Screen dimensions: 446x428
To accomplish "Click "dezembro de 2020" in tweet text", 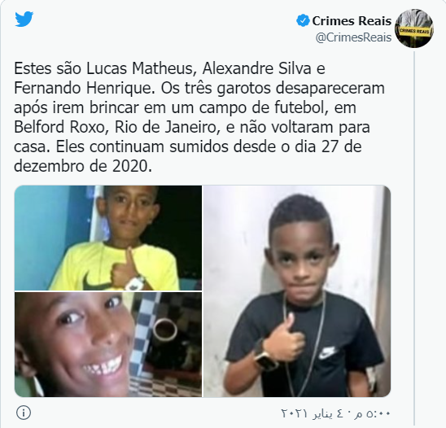I will (x=81, y=166).
